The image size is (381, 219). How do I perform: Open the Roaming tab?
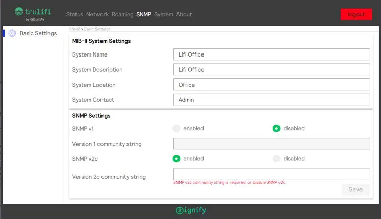[122, 15]
